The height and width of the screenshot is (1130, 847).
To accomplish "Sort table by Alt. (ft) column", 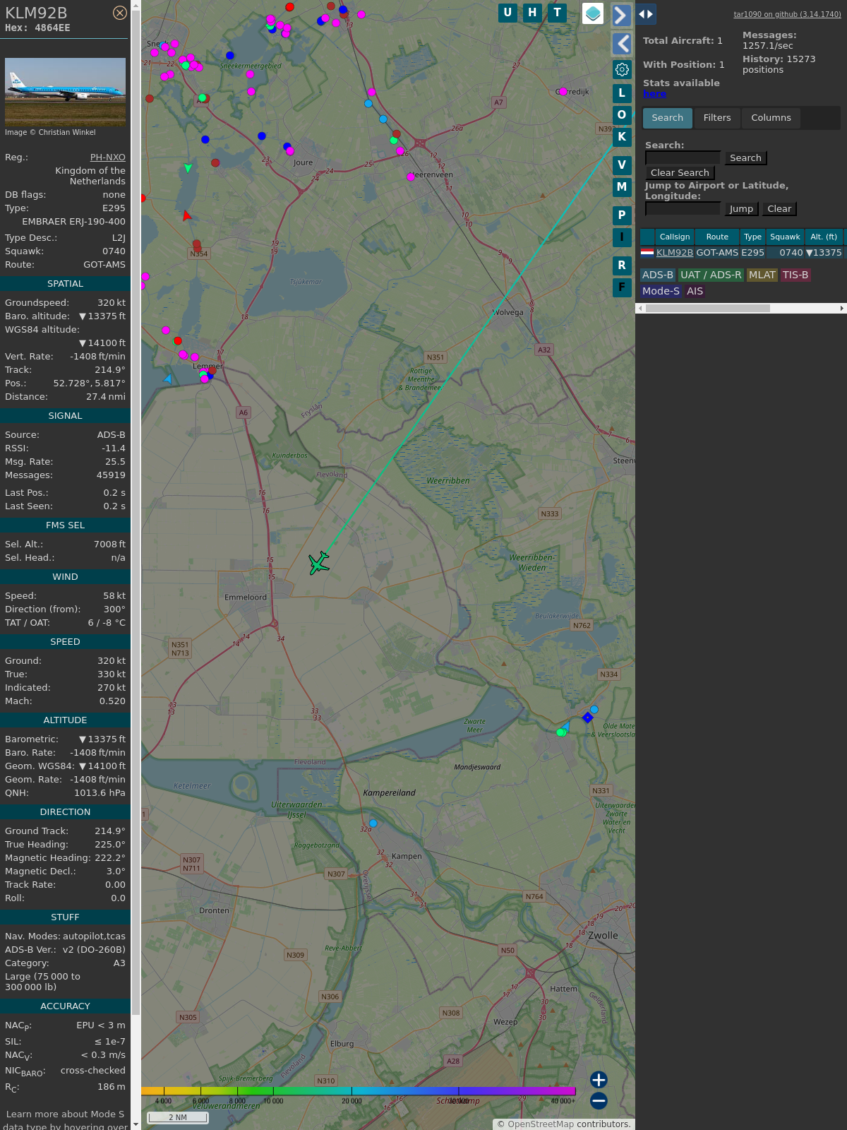I will pos(824,237).
